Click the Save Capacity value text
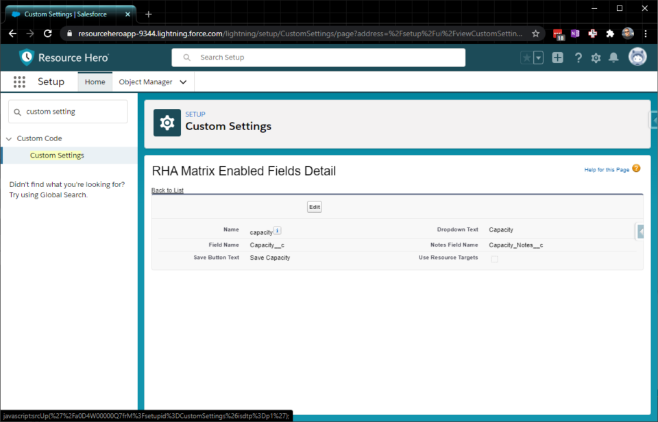This screenshot has width=658, height=422. point(270,258)
